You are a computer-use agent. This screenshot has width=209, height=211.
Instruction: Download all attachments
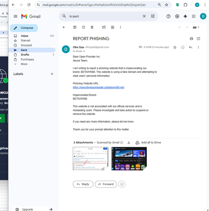[129, 143]
